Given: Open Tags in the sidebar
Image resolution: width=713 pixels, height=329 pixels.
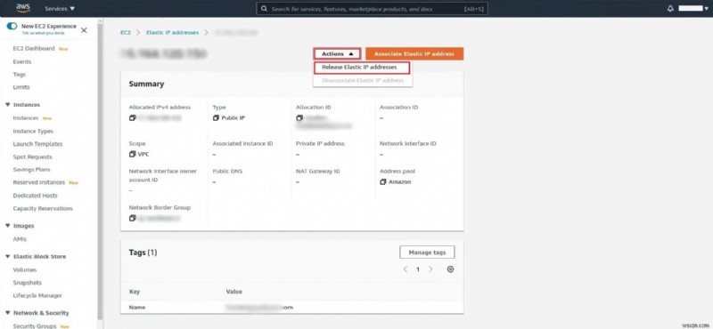Looking at the screenshot, I should click(x=20, y=75).
